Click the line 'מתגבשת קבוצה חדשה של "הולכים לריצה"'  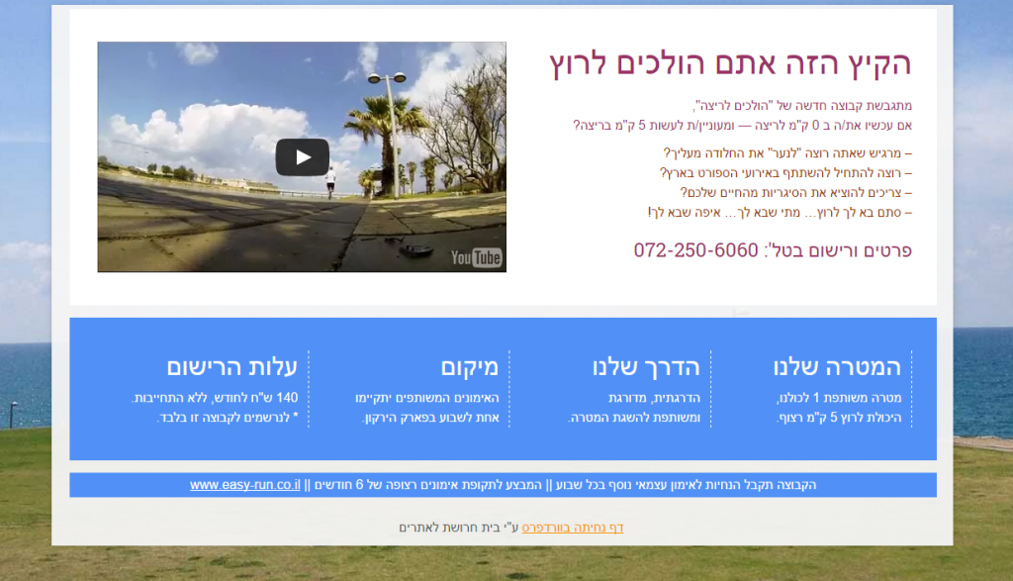point(802,105)
